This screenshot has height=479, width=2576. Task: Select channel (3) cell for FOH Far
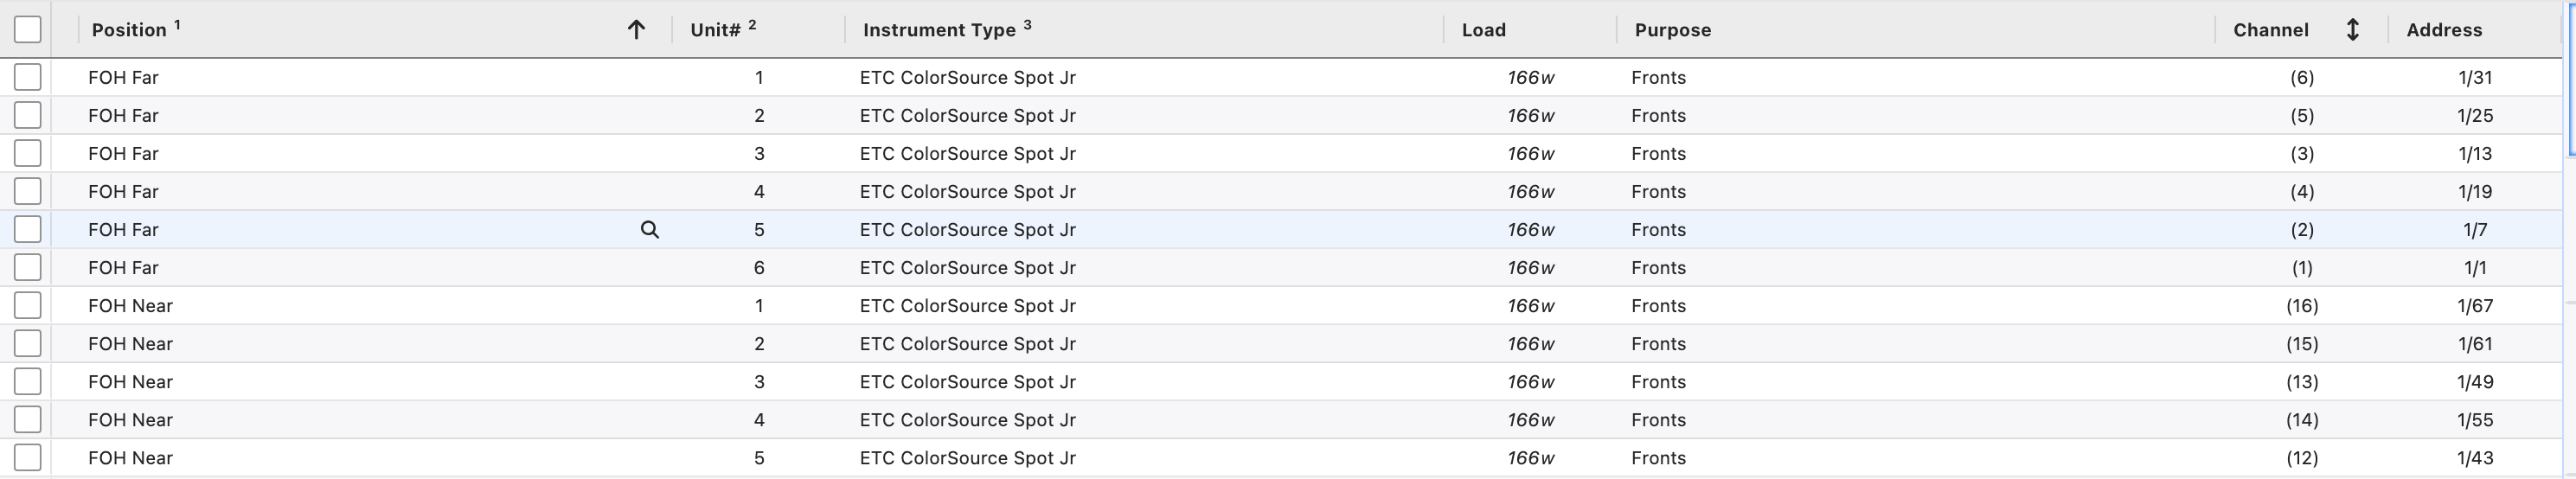coord(2301,153)
